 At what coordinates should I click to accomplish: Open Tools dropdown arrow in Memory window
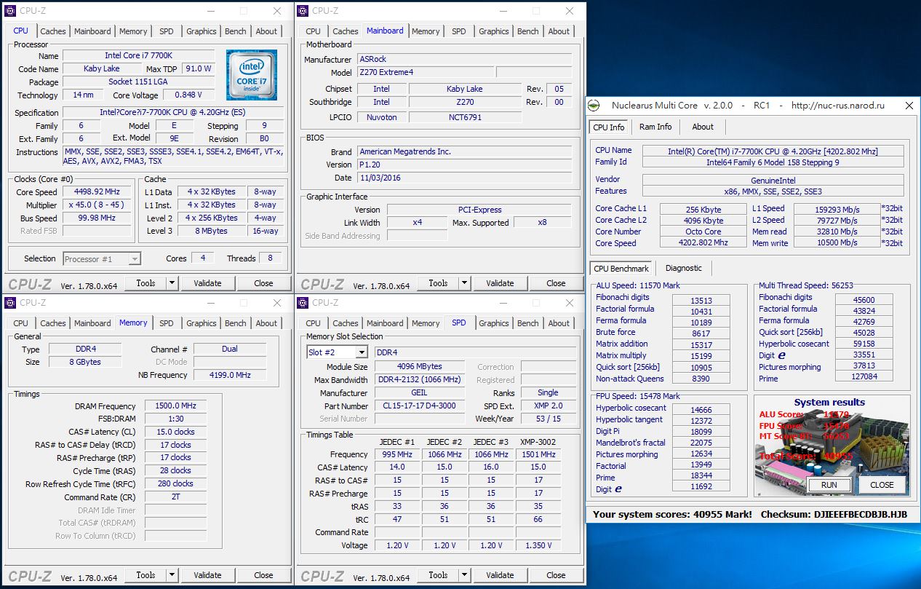(172, 575)
